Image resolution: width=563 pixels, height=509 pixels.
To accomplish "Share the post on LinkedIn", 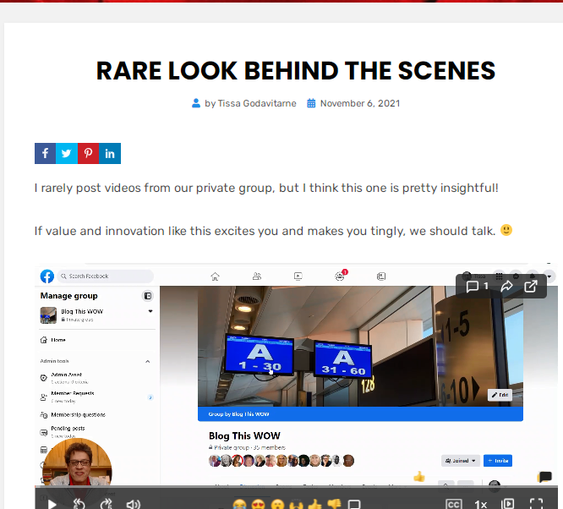I will (x=110, y=153).
